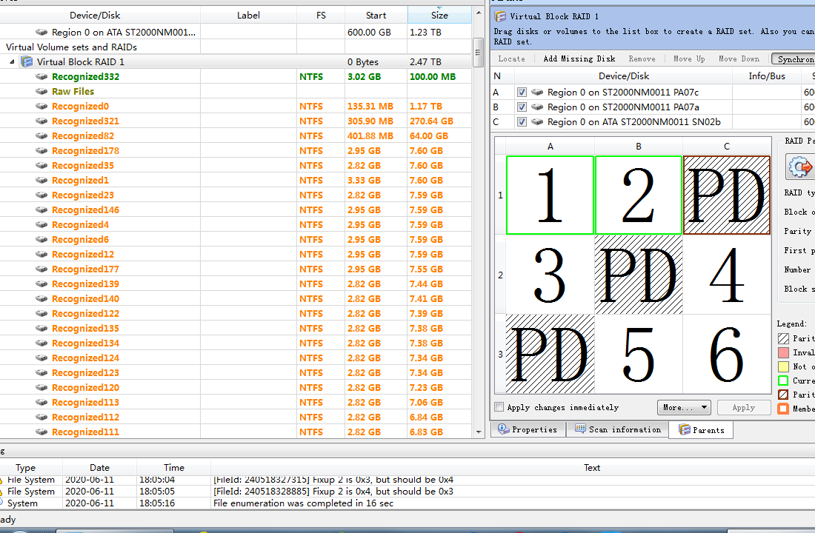The image size is (815, 533).
Task: Click disk icon of Region 0 on ST2000NM0011 PA07c
Action: point(537,92)
